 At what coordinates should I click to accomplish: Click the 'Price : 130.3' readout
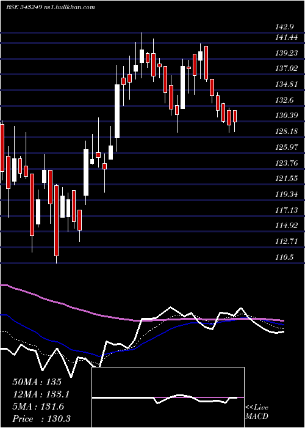coord(41,419)
